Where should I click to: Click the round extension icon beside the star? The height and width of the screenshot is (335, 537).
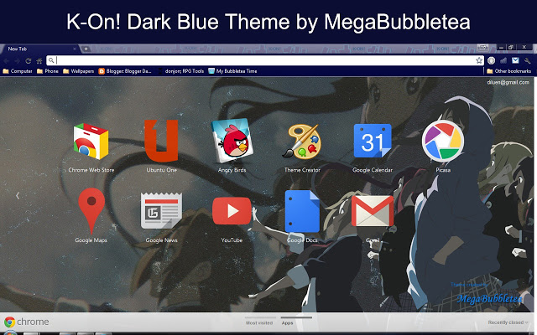click(x=491, y=60)
